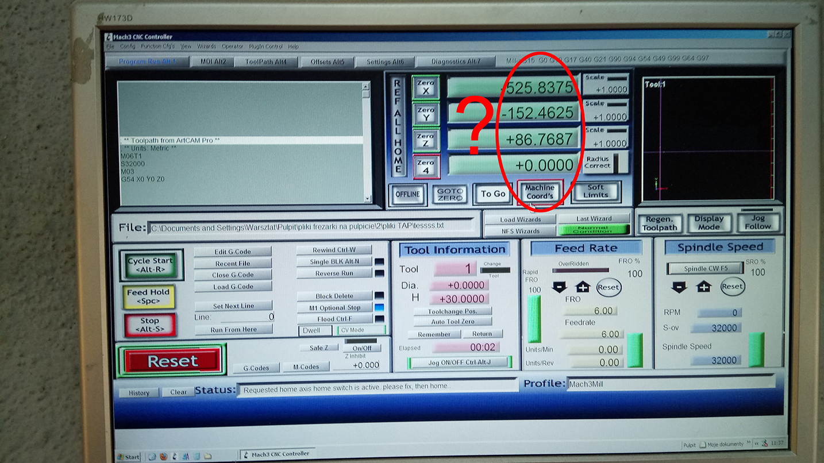Viewport: 824px width, 463px height.
Task: Toggle Z Inhibit On/Off button
Action: coord(362,348)
